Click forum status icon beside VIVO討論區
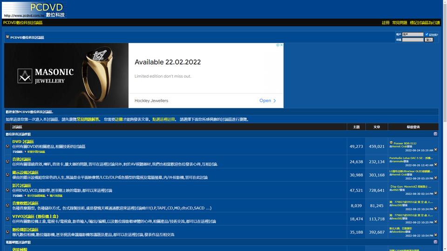 pyautogui.click(x=7, y=218)
